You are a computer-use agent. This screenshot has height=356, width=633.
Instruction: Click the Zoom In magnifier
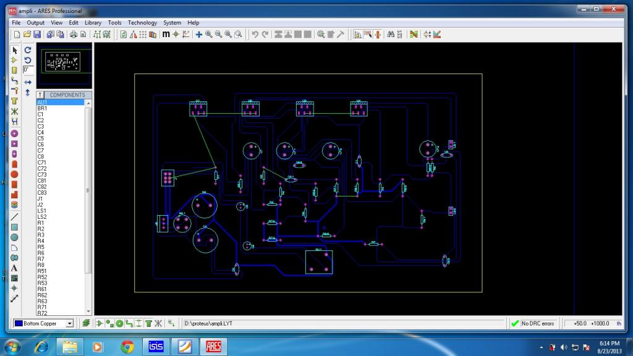pyautogui.click(x=209, y=35)
